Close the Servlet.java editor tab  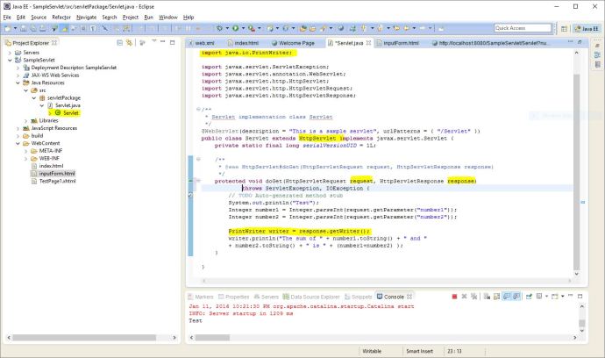coord(368,43)
